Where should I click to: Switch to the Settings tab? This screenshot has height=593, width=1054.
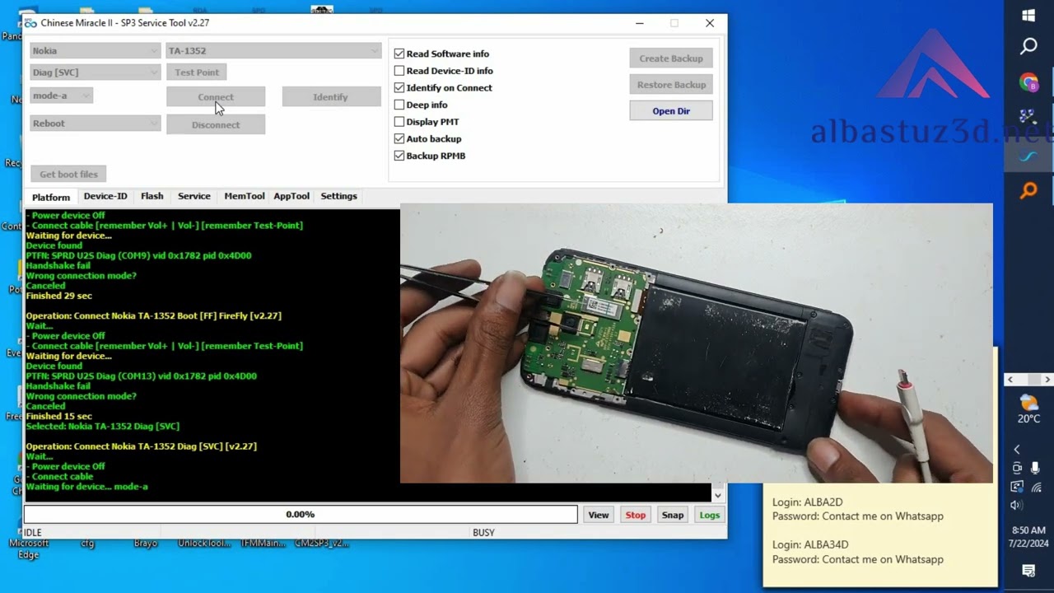click(338, 196)
